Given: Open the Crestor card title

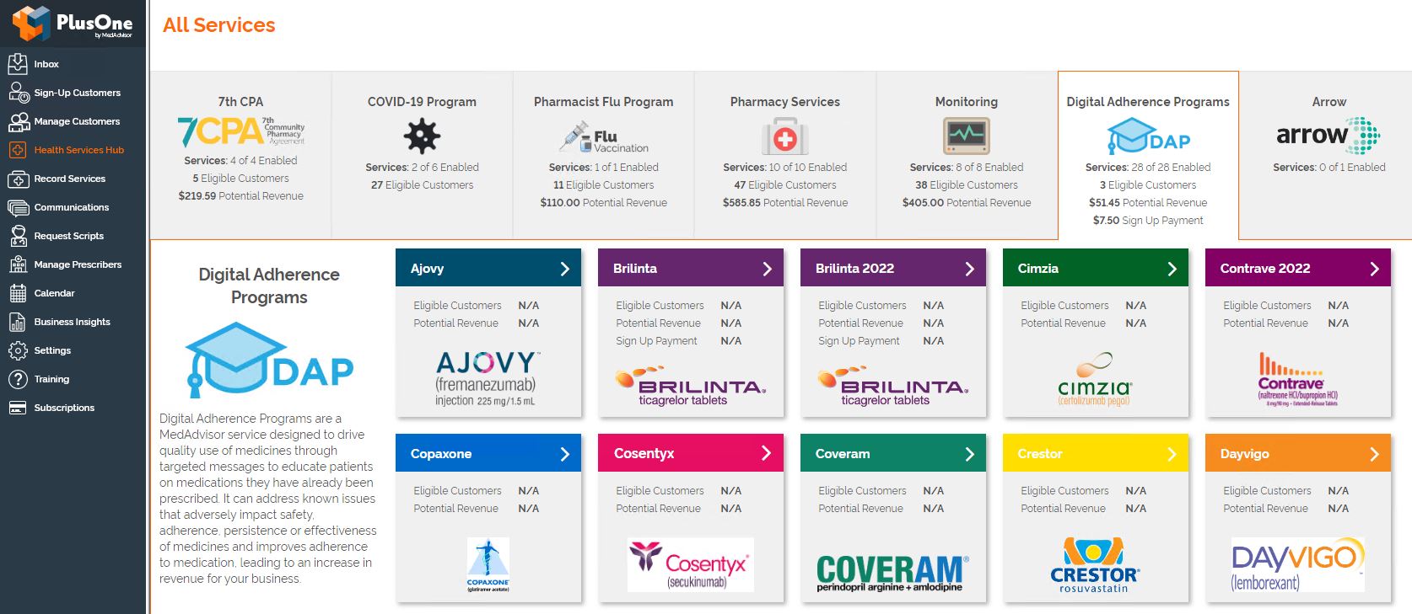Looking at the screenshot, I should coord(1039,454).
